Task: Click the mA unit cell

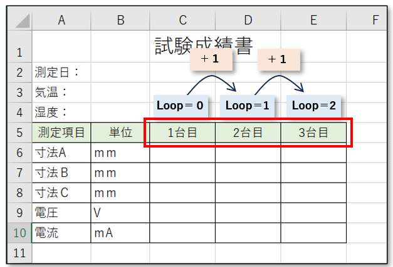Action: [120, 233]
